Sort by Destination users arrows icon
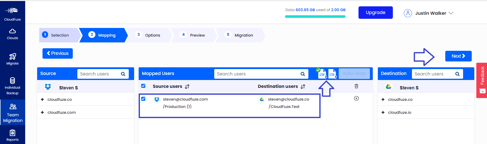The width and height of the screenshot is (487, 144). click(x=303, y=87)
